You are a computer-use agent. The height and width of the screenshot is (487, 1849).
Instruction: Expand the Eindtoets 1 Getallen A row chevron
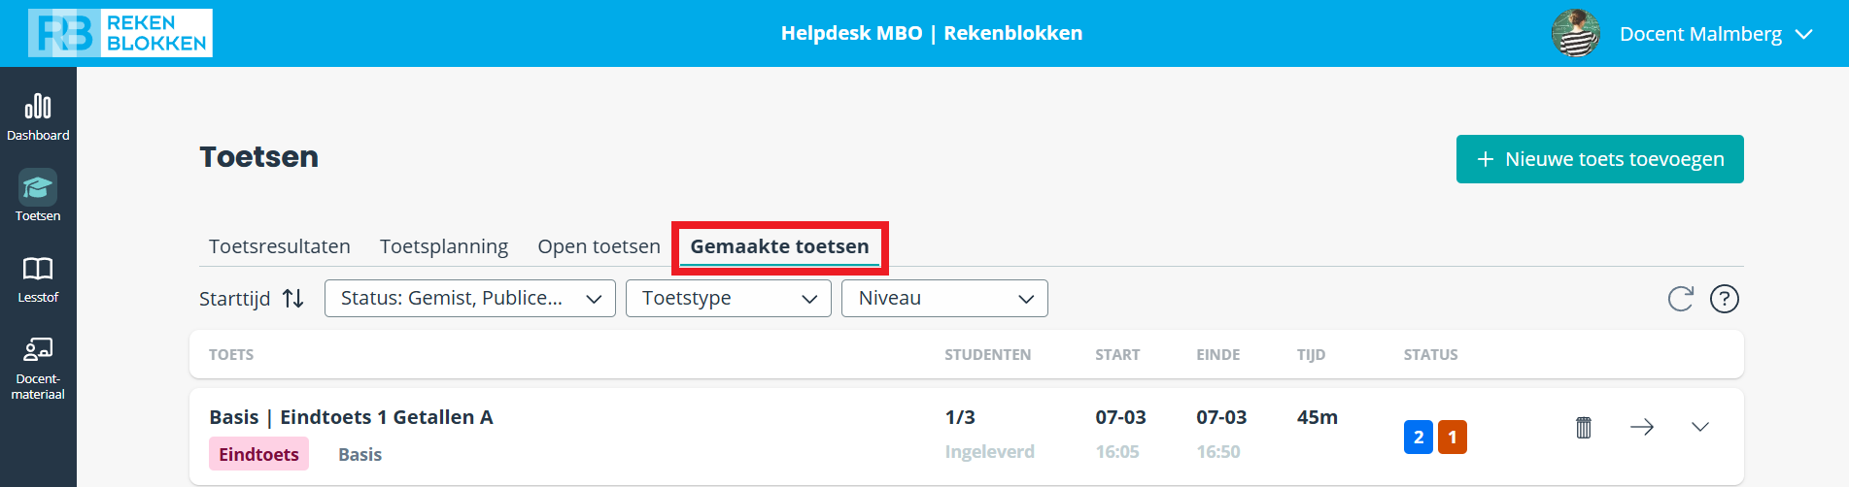pyautogui.click(x=1700, y=427)
